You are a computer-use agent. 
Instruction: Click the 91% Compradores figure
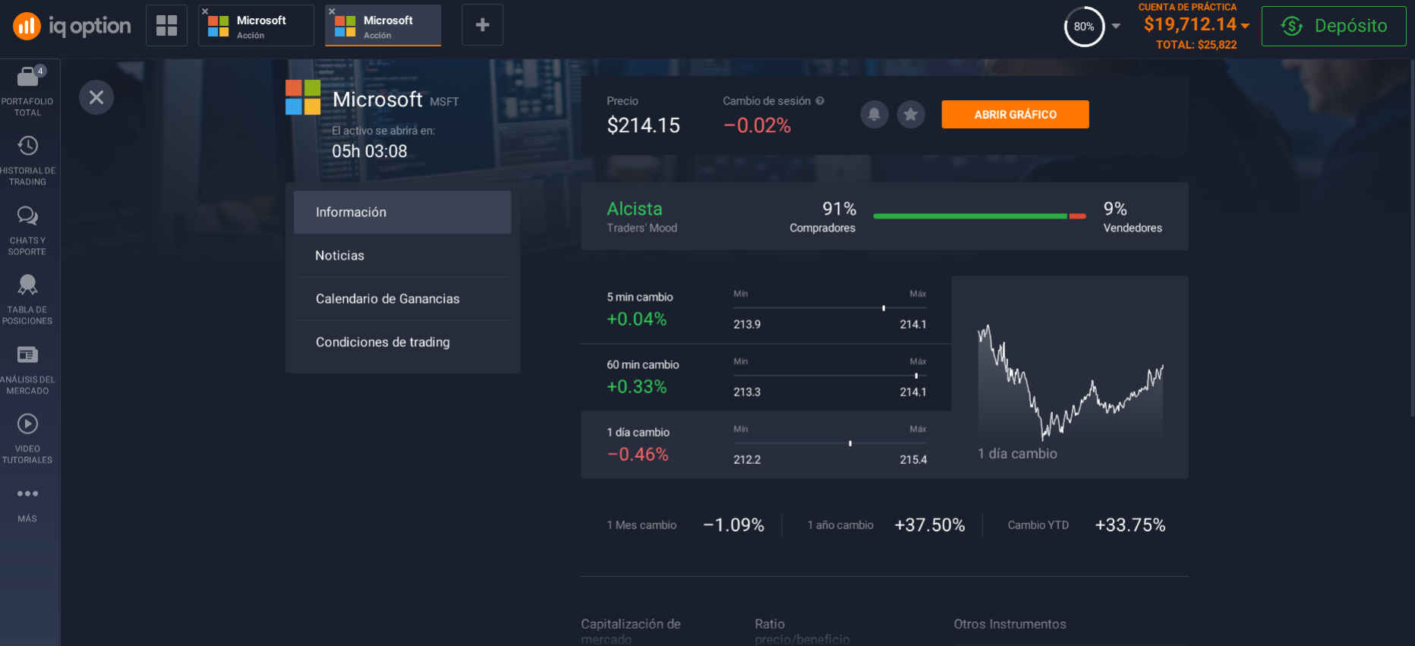coord(839,209)
